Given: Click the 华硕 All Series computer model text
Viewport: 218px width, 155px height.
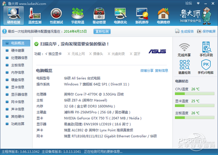Looking at the screenshot, I should point(82,78).
